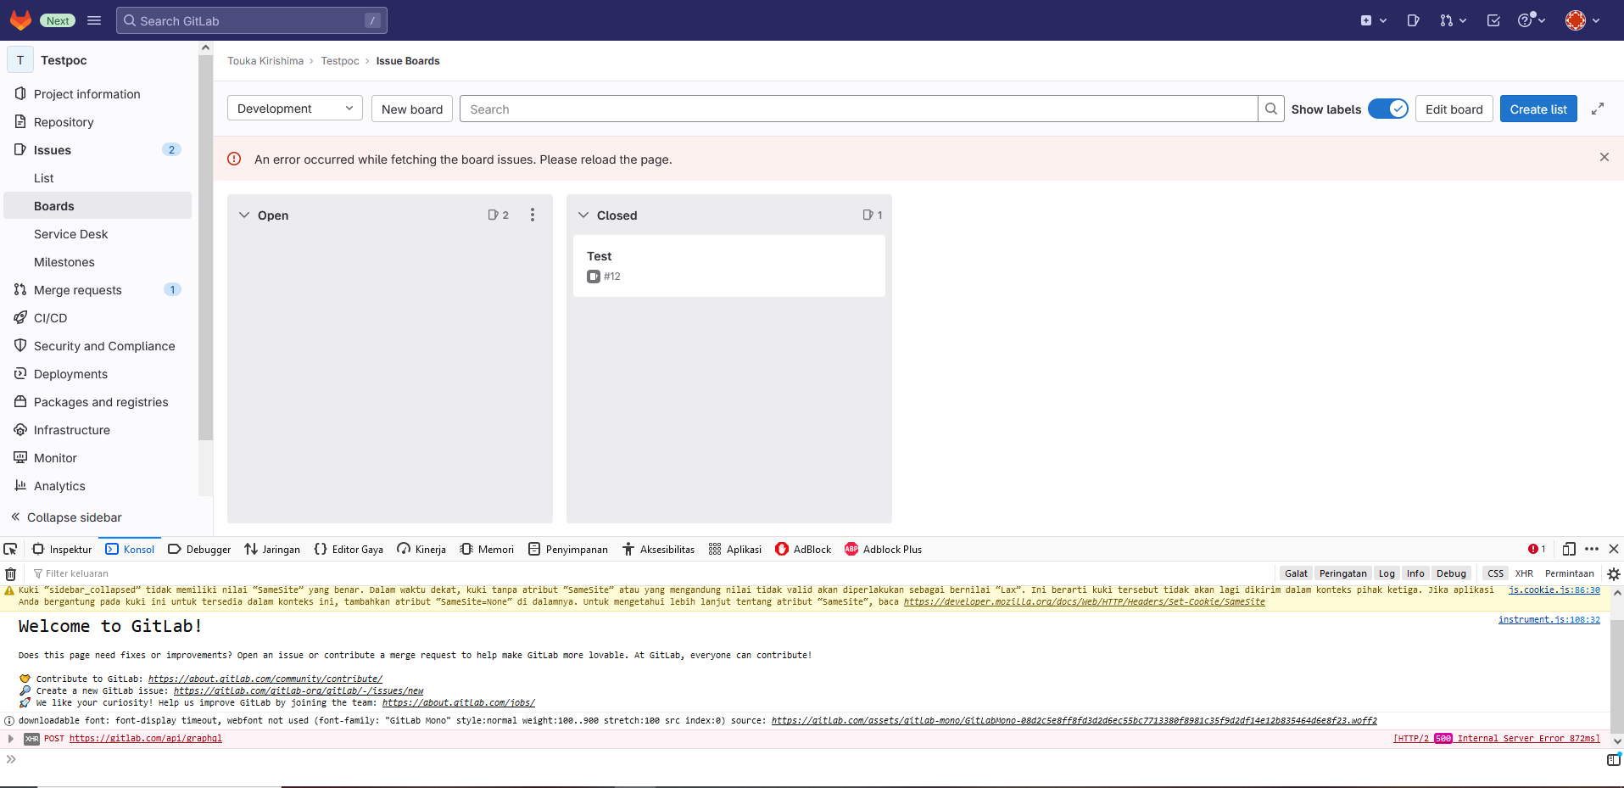Image resolution: width=1624 pixels, height=788 pixels.
Task: Dismiss the error alert banner
Action: pos(1604,157)
